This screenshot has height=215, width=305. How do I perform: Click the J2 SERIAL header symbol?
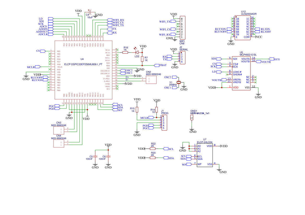[183, 58]
